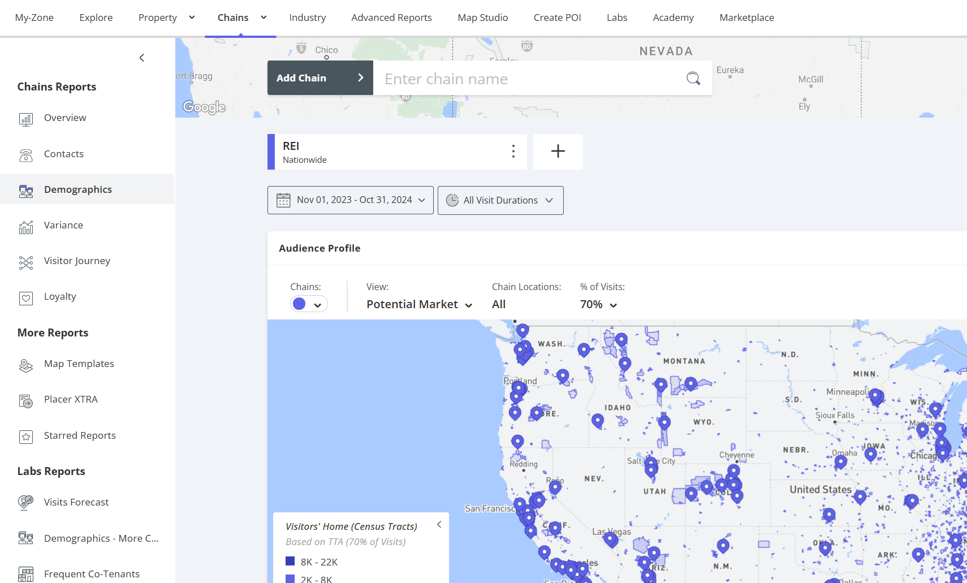The height and width of the screenshot is (583, 967).
Task: Open the Explore tab
Action: (x=96, y=18)
